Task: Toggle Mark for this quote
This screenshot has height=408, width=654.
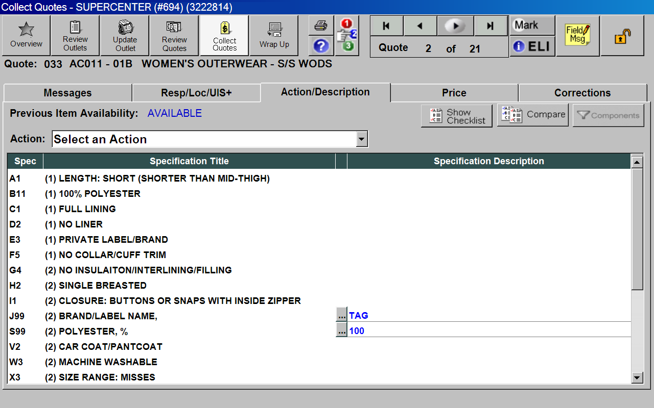Action: (x=532, y=25)
